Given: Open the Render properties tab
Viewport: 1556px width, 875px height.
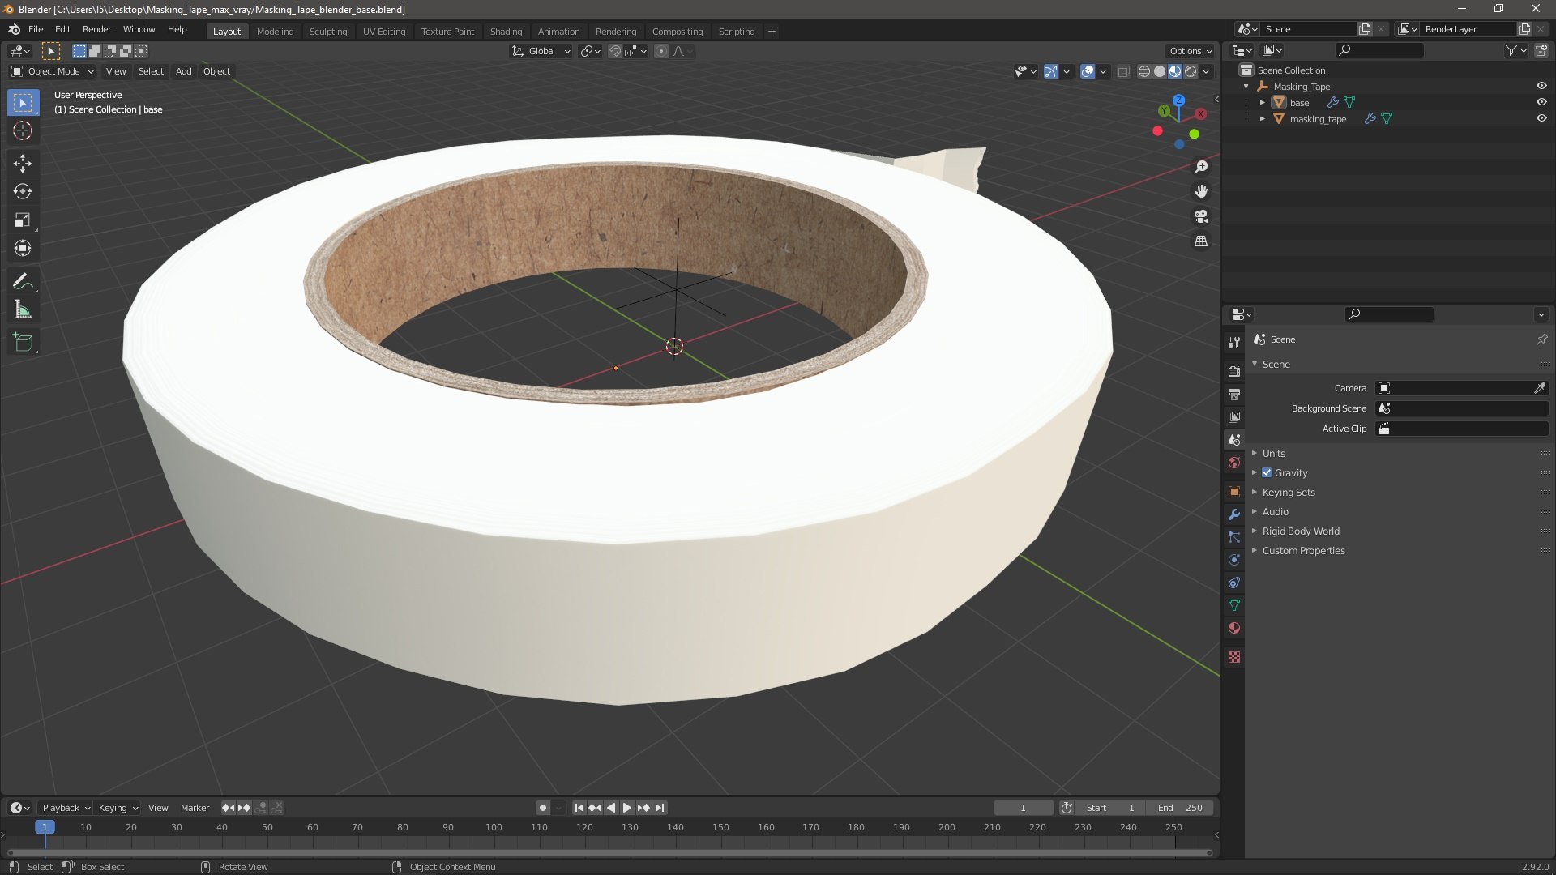Looking at the screenshot, I should (1234, 371).
